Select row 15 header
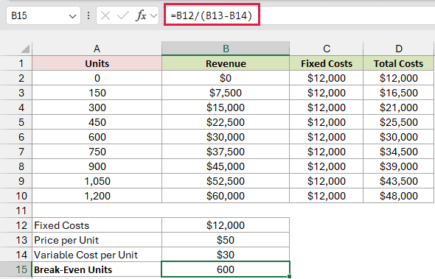This screenshot has height=279, width=435. point(15,269)
